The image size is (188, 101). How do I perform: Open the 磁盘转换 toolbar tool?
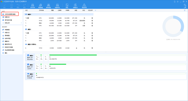(x=57, y=6)
